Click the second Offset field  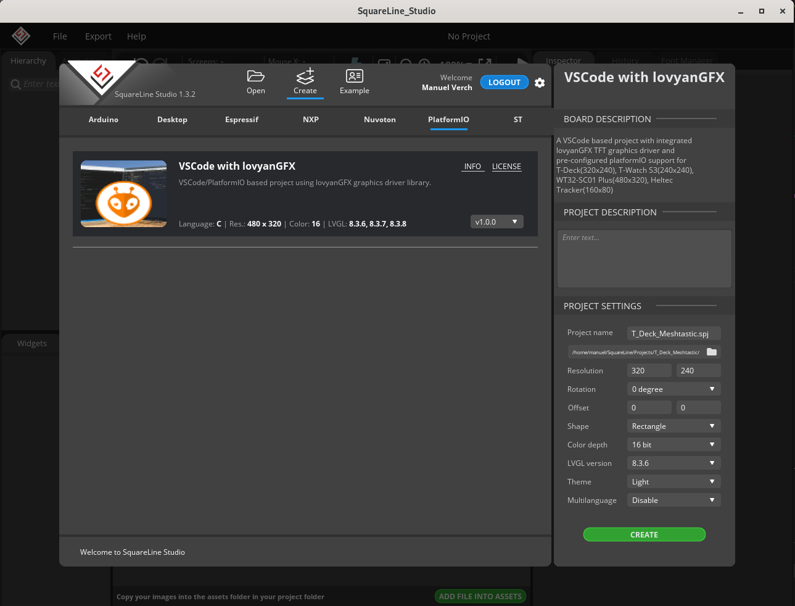click(x=699, y=407)
